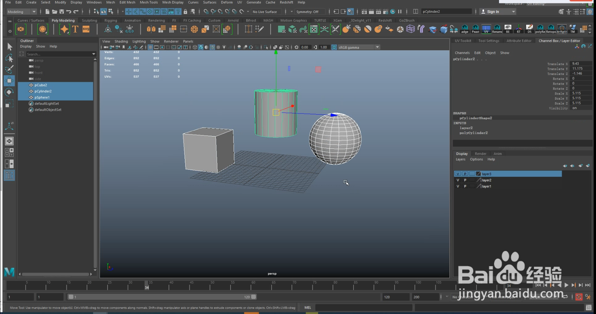The height and width of the screenshot is (314, 596).
Task: Select the Rotate tool in toolbox
Action: pos(9,92)
